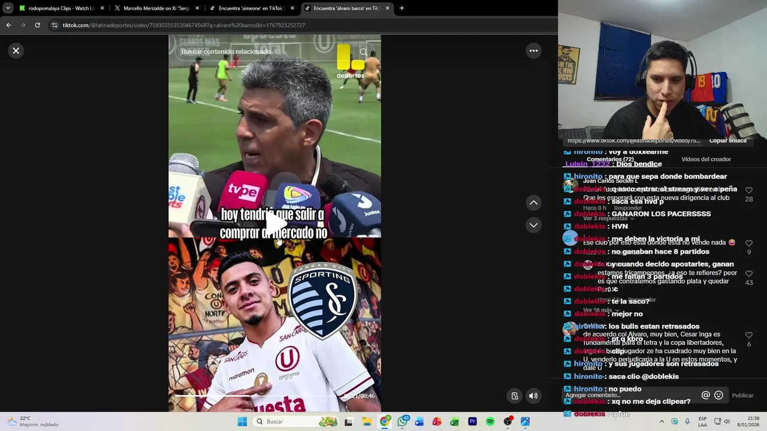
Task: Open volume control in system tray
Action: [727, 421]
